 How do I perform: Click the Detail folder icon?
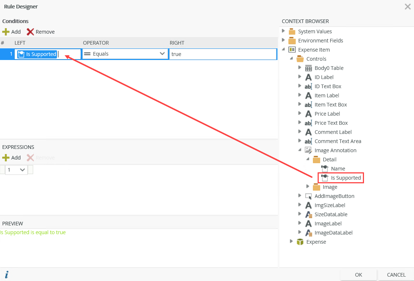click(316, 160)
